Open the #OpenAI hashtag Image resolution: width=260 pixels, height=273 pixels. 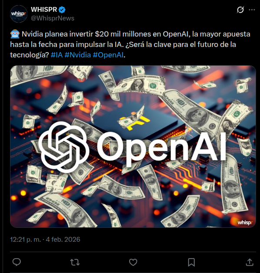click(108, 55)
